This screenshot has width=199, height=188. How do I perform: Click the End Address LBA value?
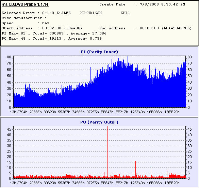pyautogui.click(x=177, y=28)
